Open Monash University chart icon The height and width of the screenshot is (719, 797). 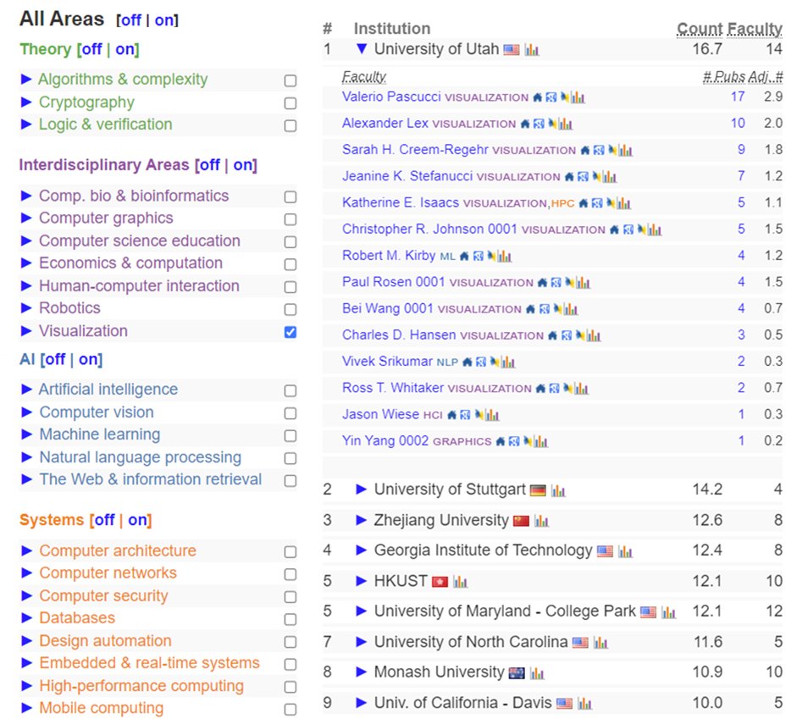pyautogui.click(x=537, y=673)
